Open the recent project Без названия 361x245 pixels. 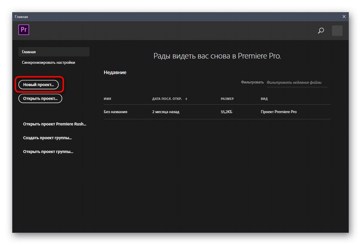[x=116, y=112]
